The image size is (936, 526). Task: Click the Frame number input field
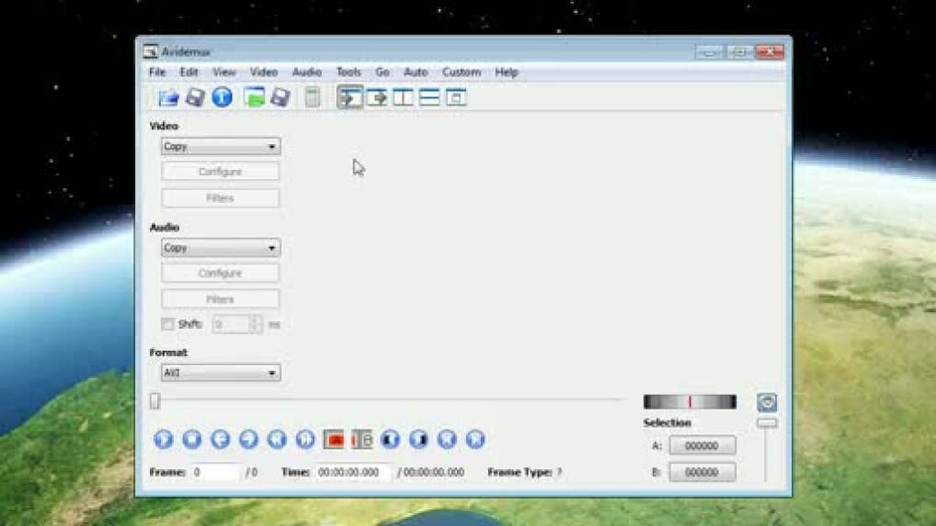[215, 472]
